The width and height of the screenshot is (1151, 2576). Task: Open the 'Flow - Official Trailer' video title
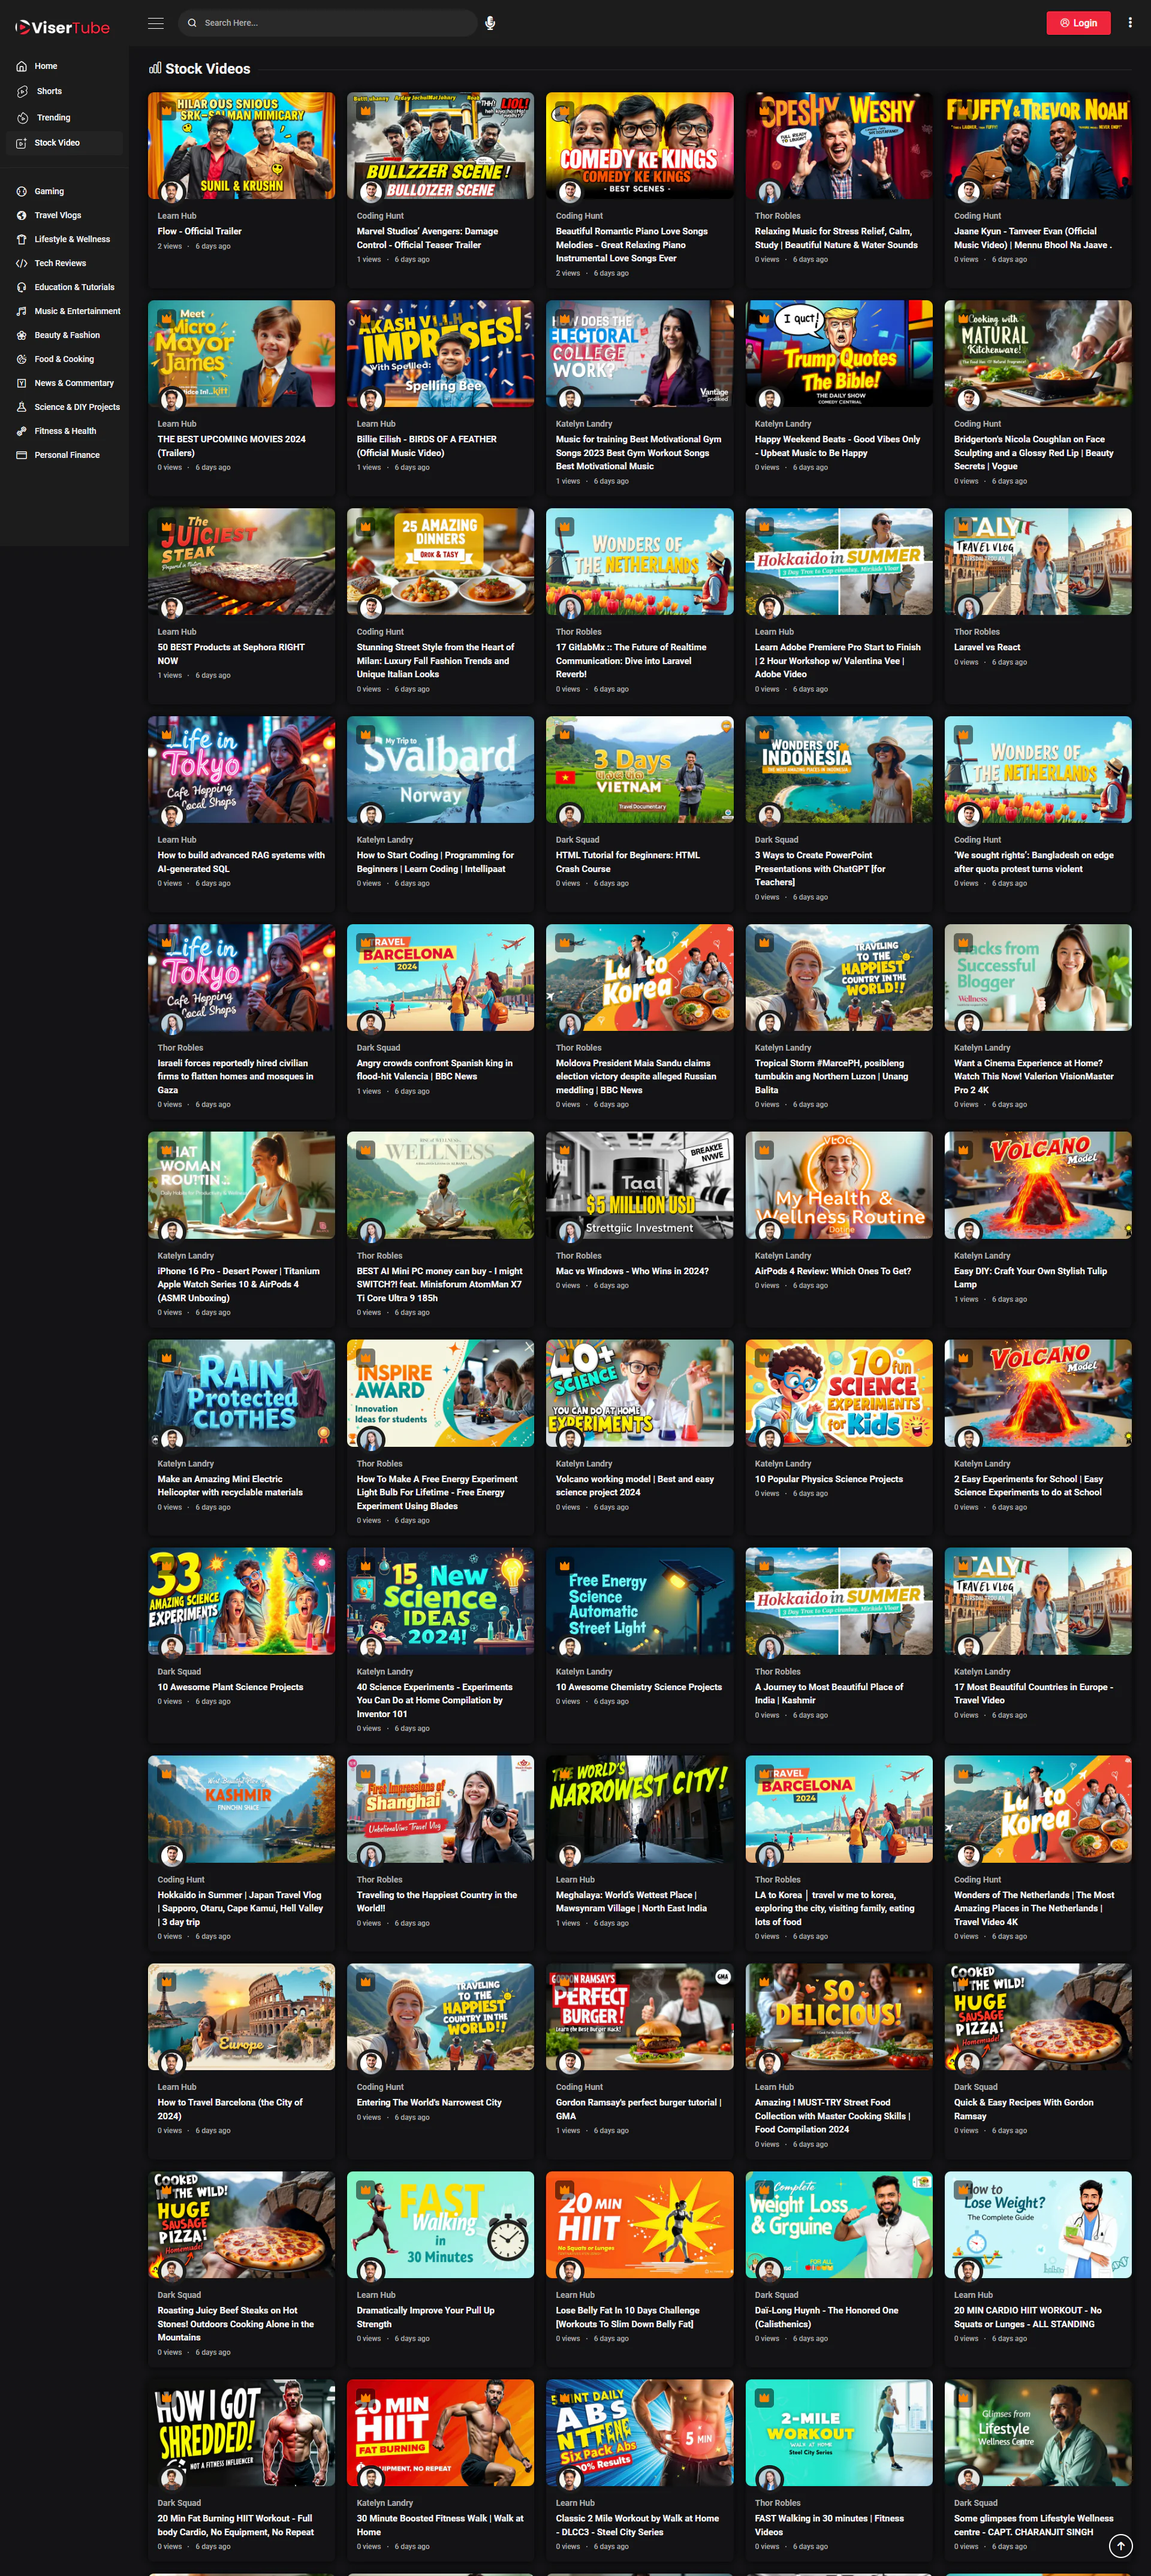[x=199, y=231]
